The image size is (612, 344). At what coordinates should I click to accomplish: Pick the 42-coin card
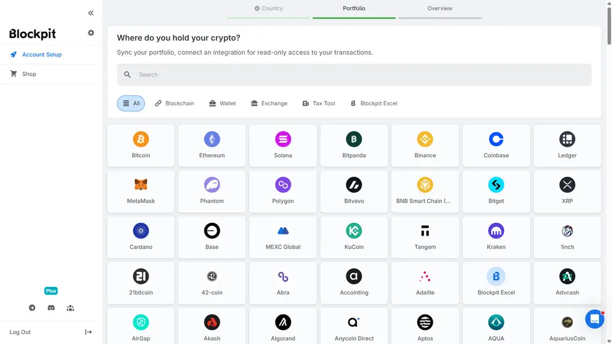[x=212, y=283]
